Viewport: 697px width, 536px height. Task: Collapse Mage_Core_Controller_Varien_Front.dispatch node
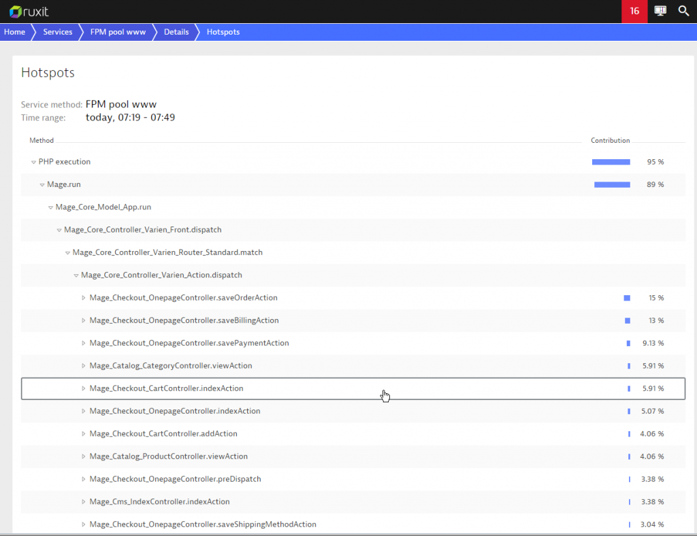(59, 230)
